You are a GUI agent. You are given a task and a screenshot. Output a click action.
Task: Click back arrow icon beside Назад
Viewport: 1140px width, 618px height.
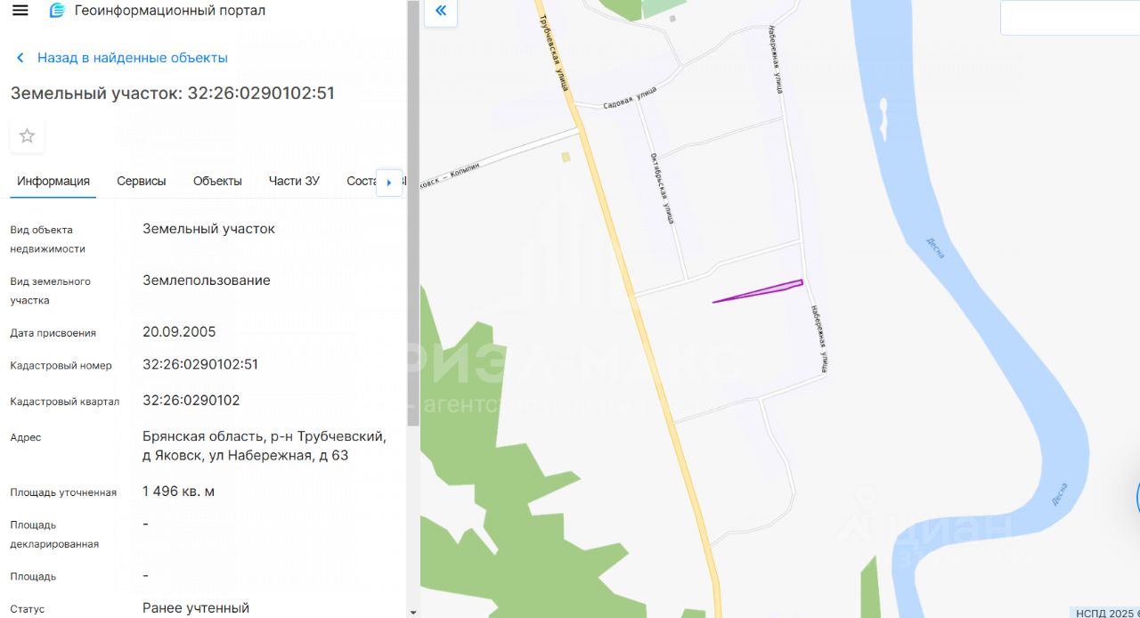coord(20,58)
